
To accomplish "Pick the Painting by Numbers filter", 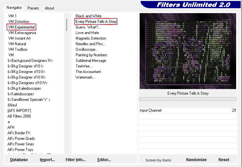I will (92, 55).
